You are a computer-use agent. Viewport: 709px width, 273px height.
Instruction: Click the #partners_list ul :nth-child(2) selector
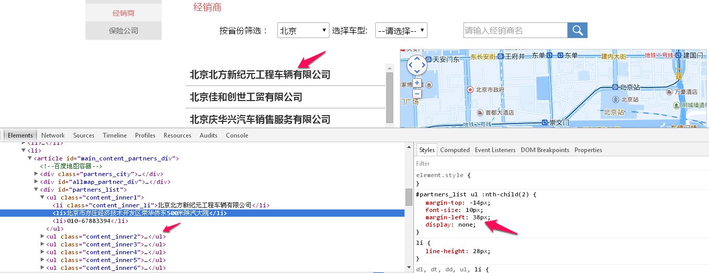[473, 194]
